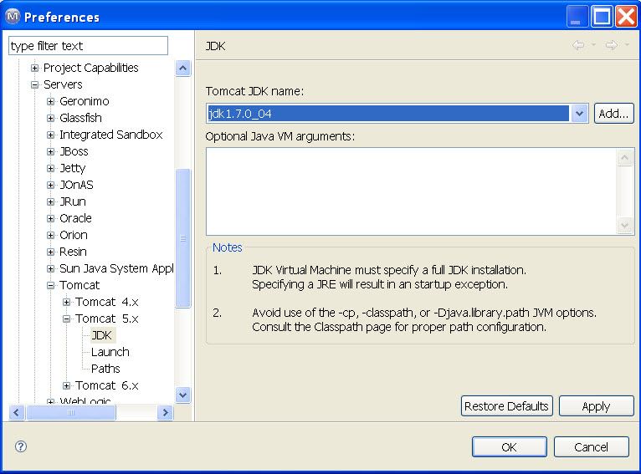Viewport: 641px width, 474px height.
Task: Expand the JOnAS server node
Action: coord(51,185)
